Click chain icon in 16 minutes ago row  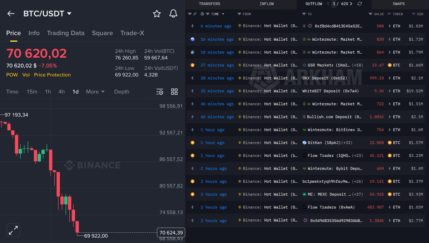click(192, 39)
